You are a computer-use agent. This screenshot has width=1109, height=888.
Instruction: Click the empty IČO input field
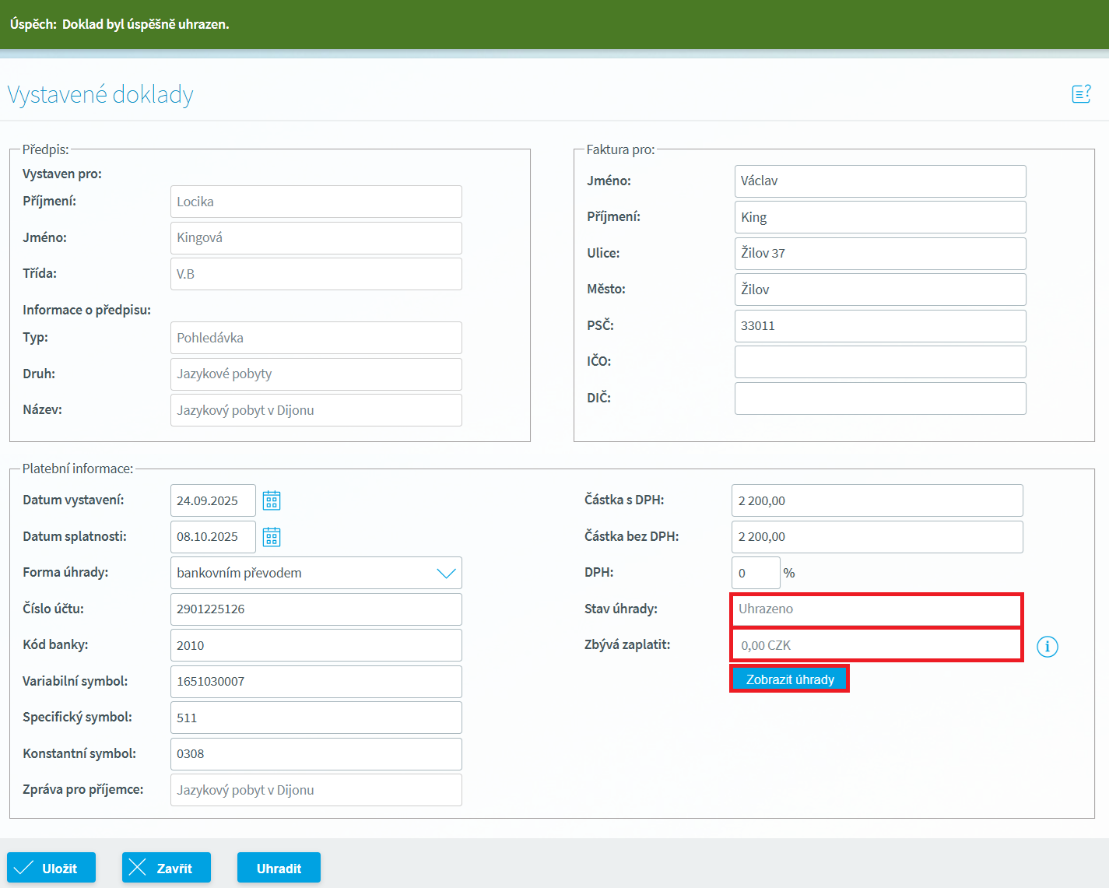[879, 362]
